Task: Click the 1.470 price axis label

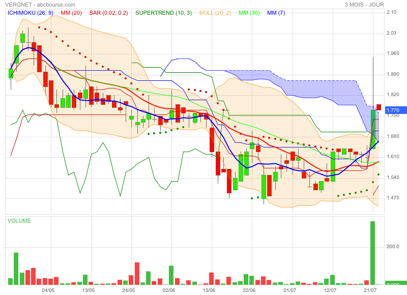Action: coord(393,198)
